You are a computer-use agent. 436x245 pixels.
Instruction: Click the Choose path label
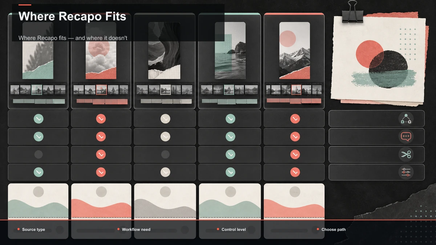click(x=334, y=229)
